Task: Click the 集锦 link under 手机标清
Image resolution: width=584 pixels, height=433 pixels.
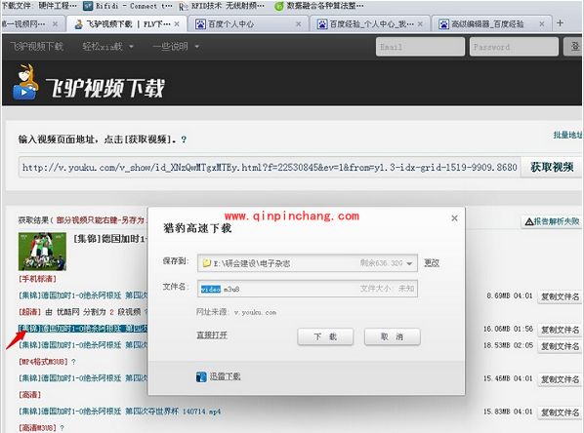Action: coord(83,295)
